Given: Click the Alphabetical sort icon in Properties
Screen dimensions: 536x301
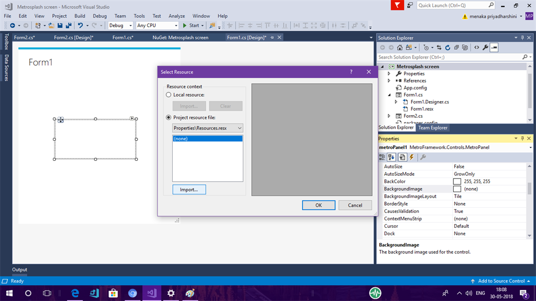Looking at the screenshot, I should pyautogui.click(x=392, y=158).
